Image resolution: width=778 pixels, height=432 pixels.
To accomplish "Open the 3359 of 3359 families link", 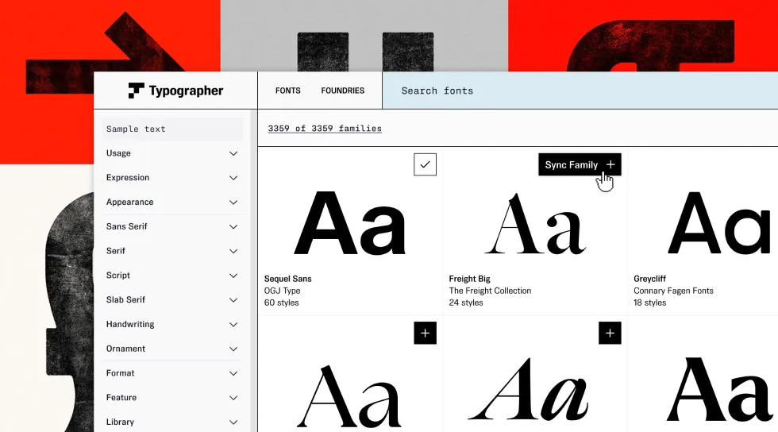I will pyautogui.click(x=325, y=129).
